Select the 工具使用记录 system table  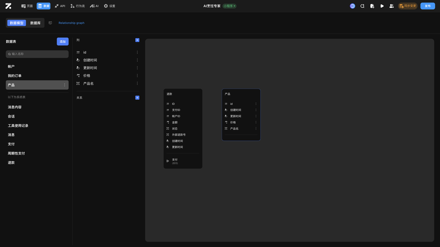[37, 126]
